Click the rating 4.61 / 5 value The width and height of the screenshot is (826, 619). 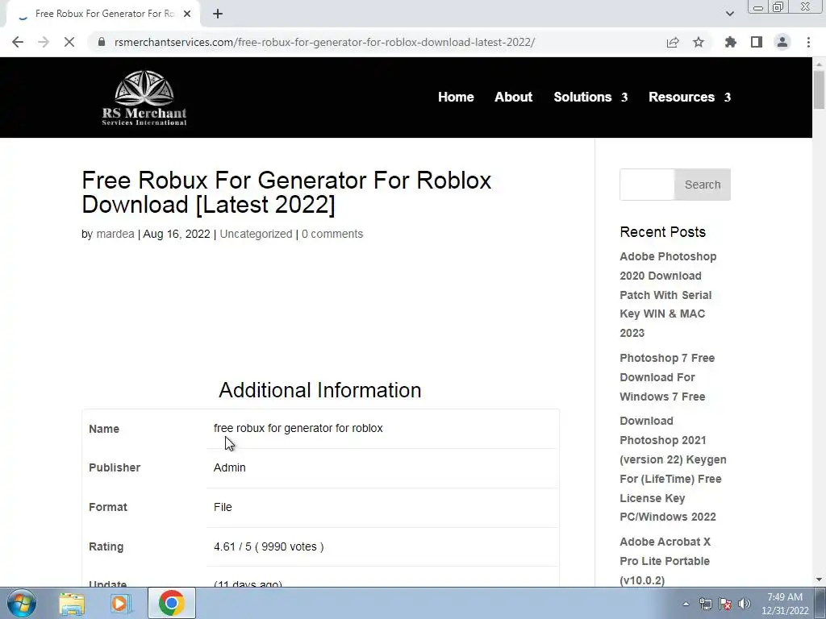(269, 546)
